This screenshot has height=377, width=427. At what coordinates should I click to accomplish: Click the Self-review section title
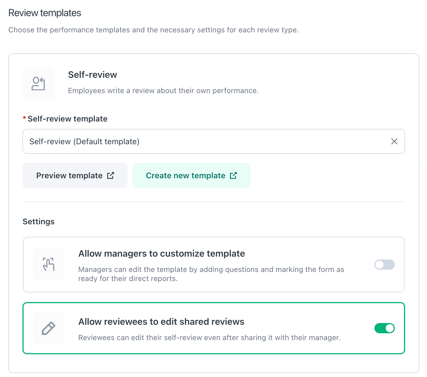point(92,75)
